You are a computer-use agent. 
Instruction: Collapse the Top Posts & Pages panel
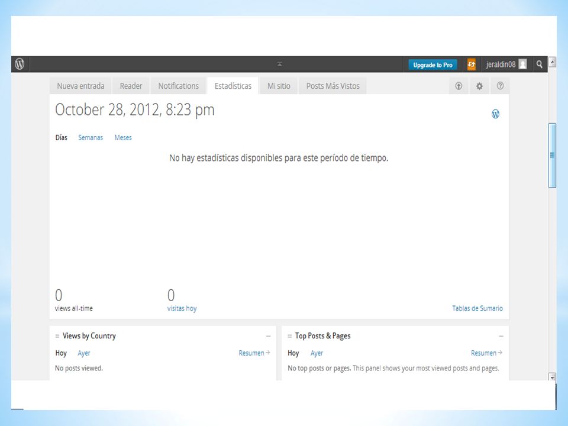click(501, 336)
